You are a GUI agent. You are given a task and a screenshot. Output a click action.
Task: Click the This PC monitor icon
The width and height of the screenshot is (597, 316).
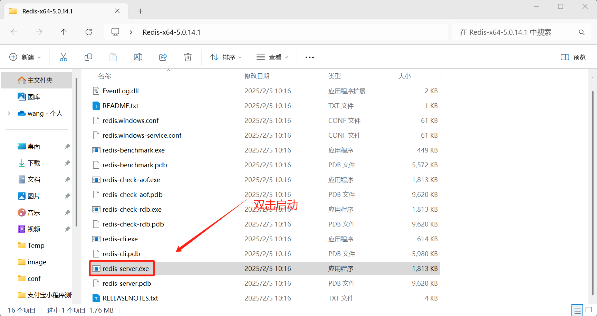pyautogui.click(x=115, y=32)
